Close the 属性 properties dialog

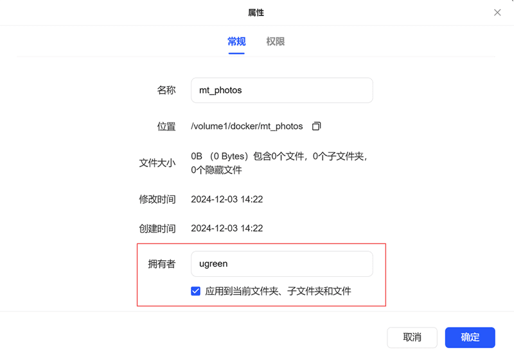[x=497, y=12]
